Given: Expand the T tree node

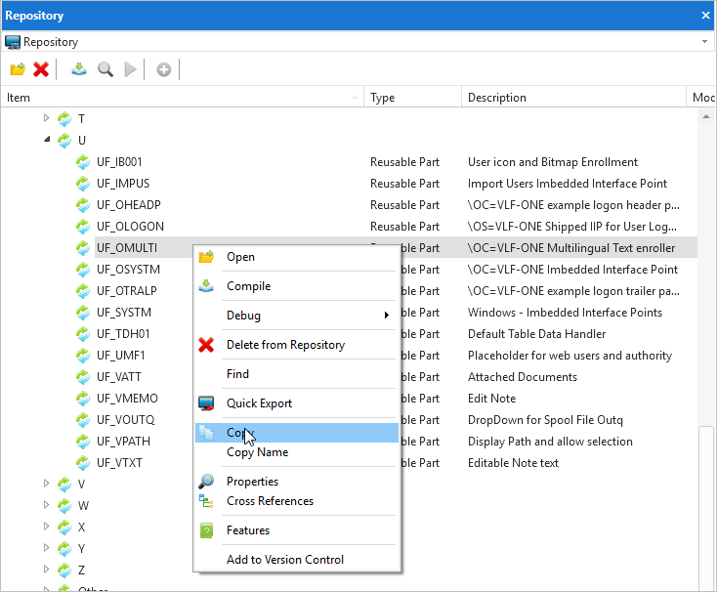Looking at the screenshot, I should 46,118.
